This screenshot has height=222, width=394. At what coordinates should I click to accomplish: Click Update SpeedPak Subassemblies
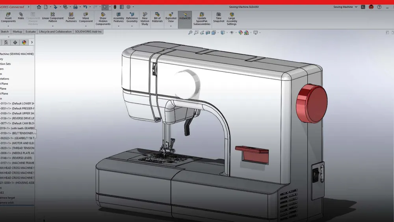[x=202, y=19]
